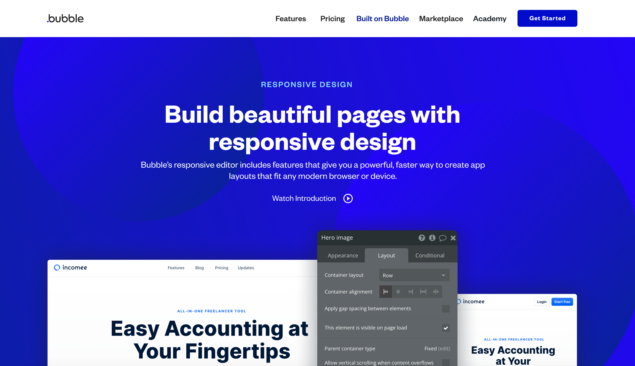Click the Get Started button
635x366 pixels.
coord(547,18)
